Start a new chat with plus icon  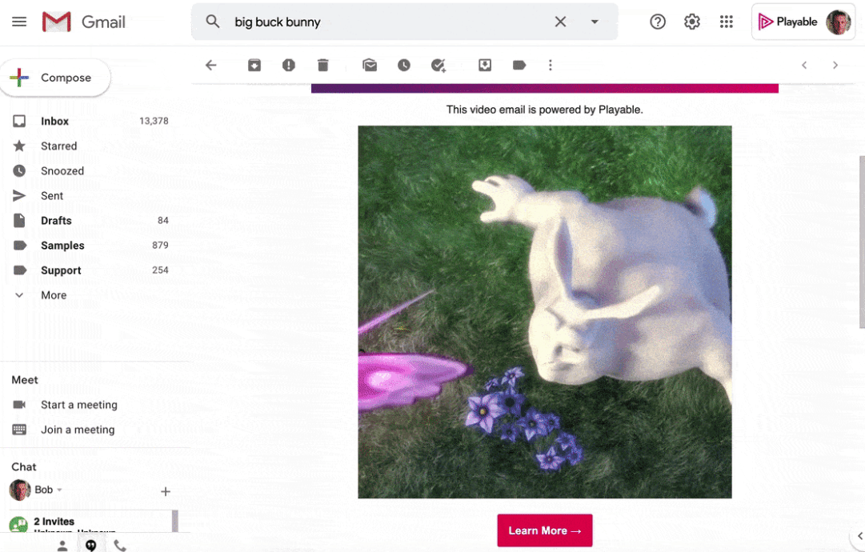point(166,491)
